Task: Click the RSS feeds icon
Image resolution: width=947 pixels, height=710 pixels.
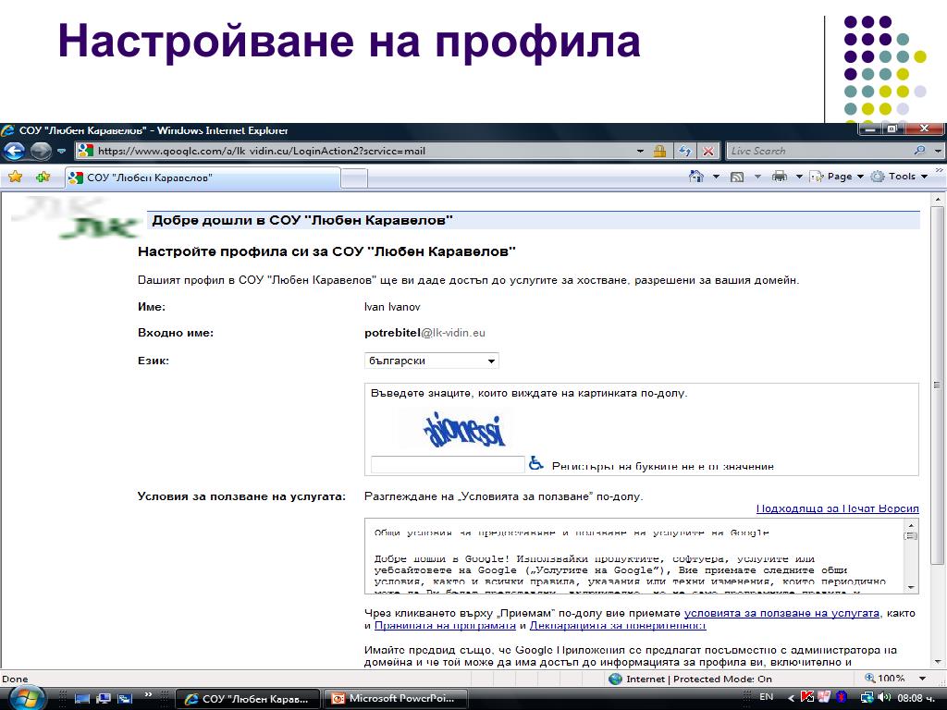Action: click(737, 177)
